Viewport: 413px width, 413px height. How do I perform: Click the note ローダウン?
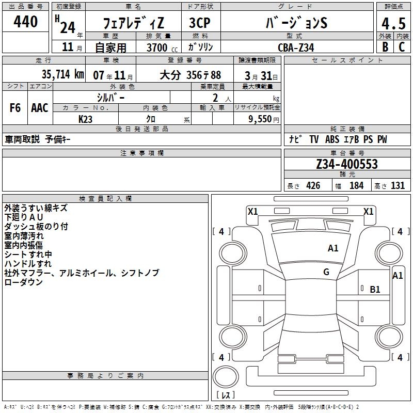point(23,282)
